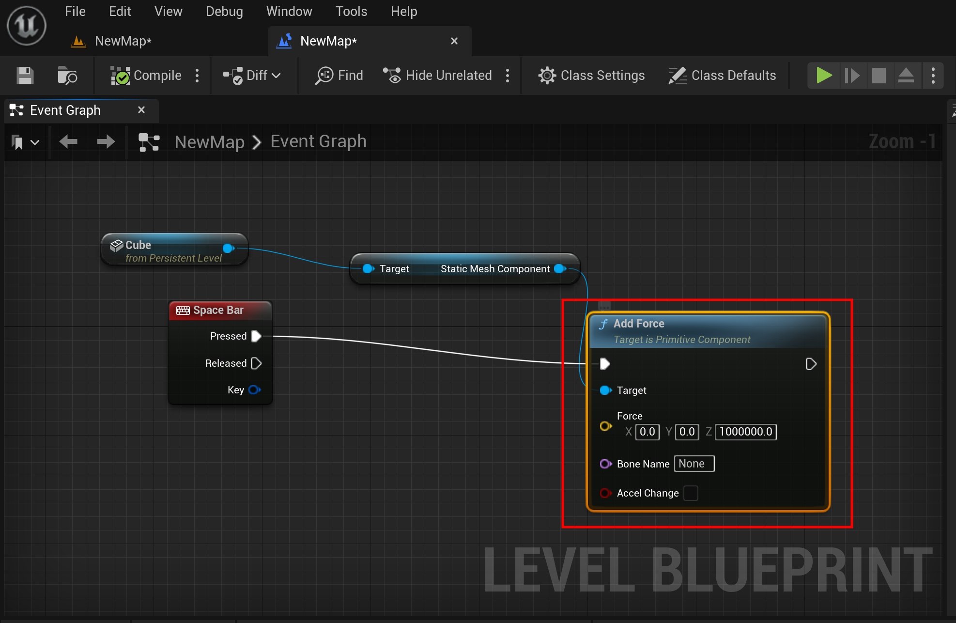Select the Event Graph tab
Viewport: 956px width, 623px height.
[65, 110]
